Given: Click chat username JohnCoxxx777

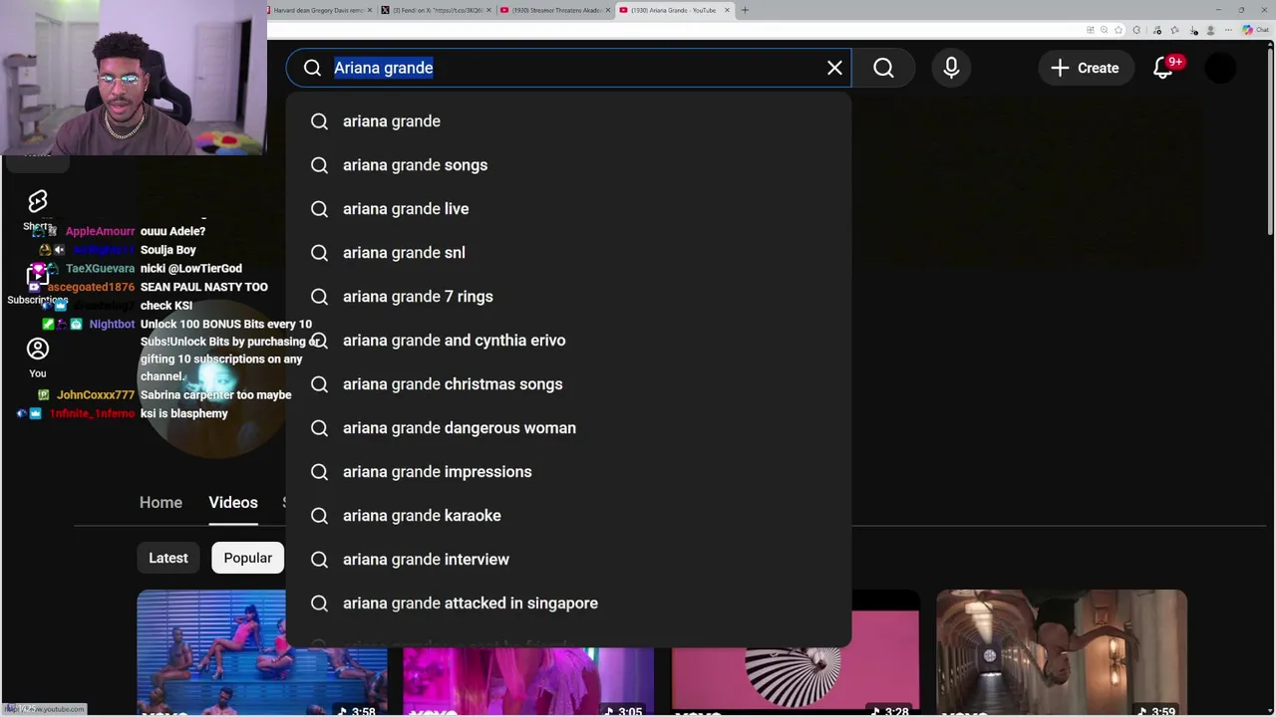Looking at the screenshot, I should [x=96, y=395].
